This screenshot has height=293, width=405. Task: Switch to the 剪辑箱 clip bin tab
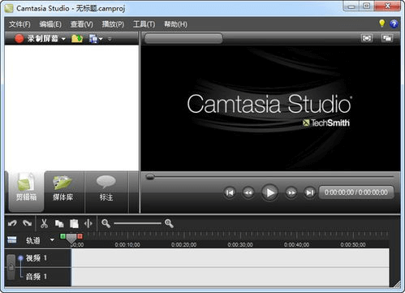[x=26, y=192]
